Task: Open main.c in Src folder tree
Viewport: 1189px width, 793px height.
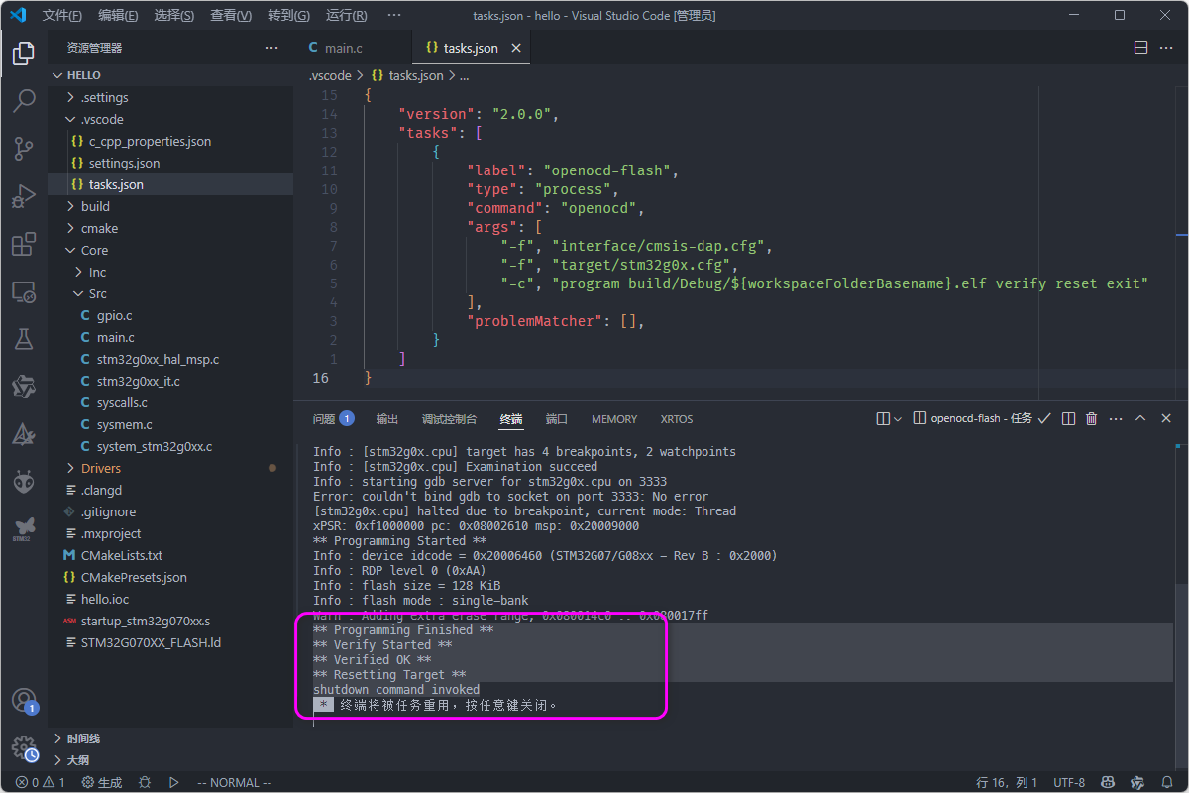Action: (x=170, y=337)
